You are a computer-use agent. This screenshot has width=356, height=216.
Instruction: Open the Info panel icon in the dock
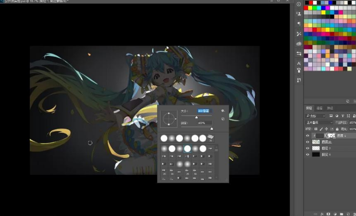299,4
